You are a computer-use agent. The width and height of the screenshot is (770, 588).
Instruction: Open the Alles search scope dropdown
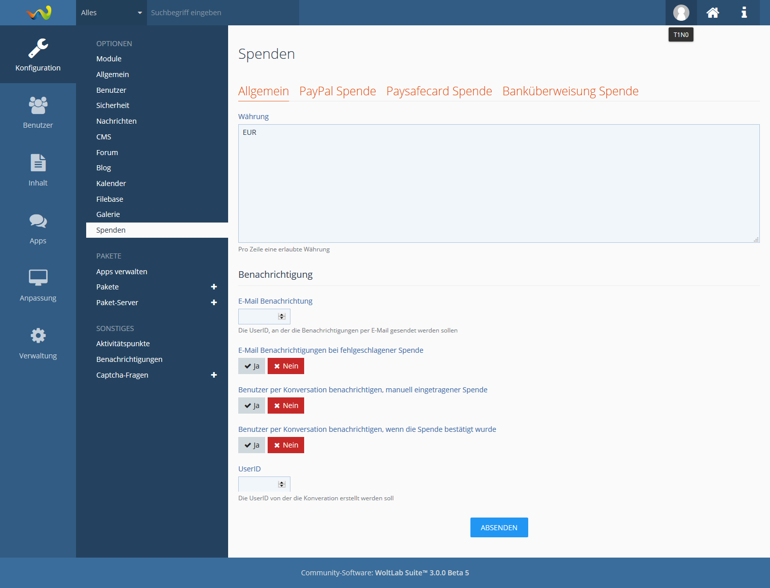point(111,13)
